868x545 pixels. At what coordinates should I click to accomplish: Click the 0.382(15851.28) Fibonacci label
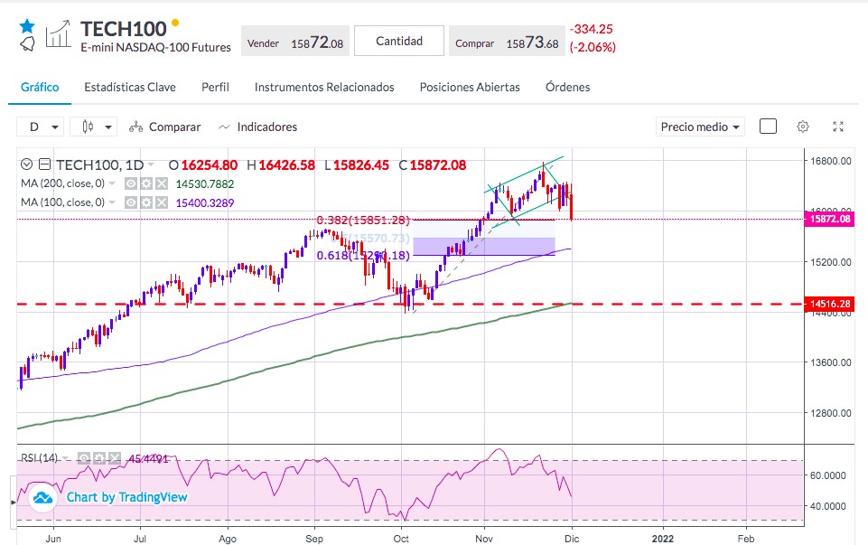pyautogui.click(x=363, y=221)
